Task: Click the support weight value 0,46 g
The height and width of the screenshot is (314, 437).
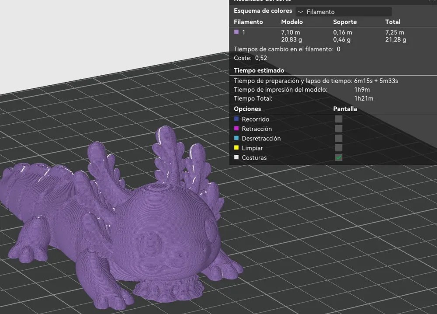Action: click(x=342, y=40)
